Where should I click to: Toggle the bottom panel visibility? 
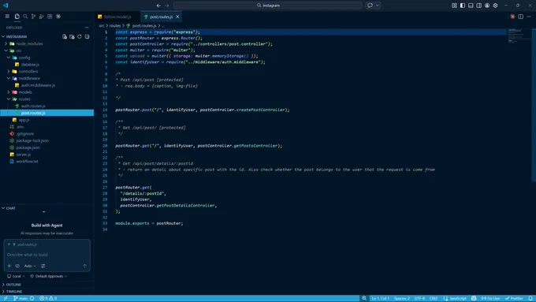click(471, 6)
